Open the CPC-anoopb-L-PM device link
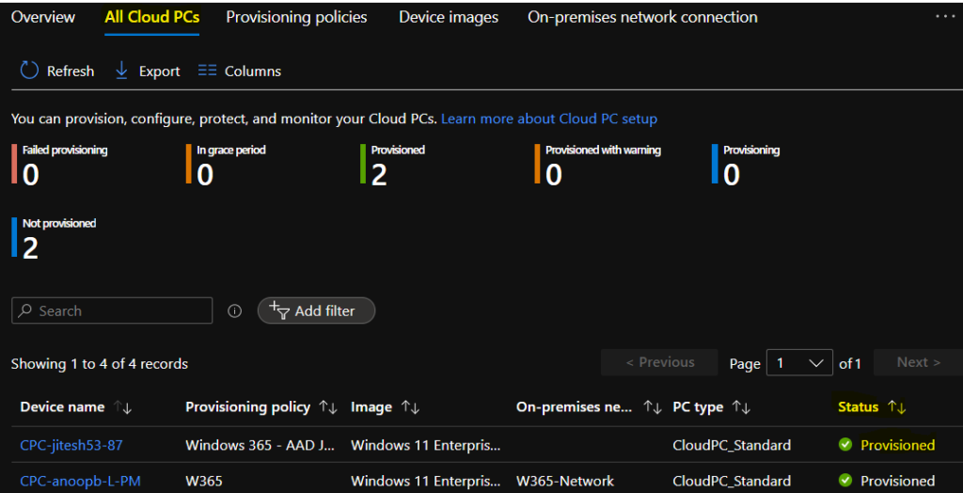Screen dimensions: 963x493 point(81,482)
